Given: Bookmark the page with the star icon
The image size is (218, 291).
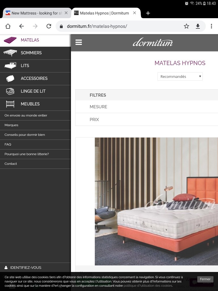Looking at the screenshot, I should [x=186, y=26].
